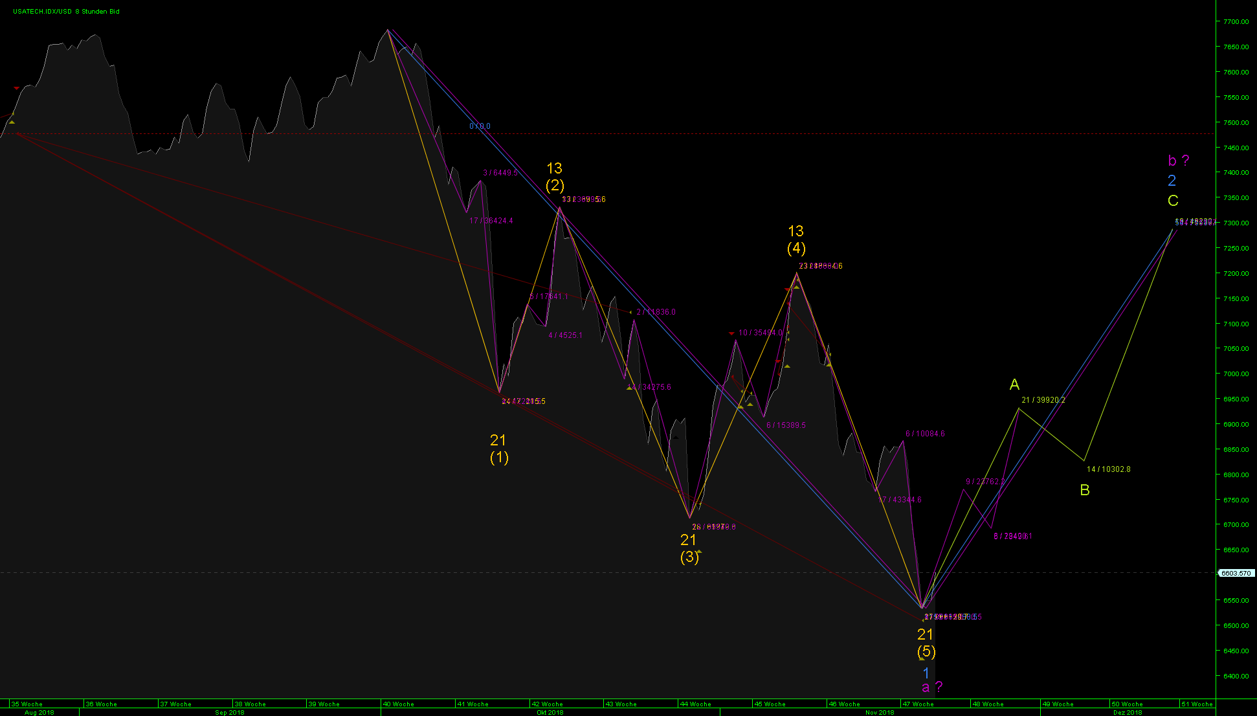Click the 7500.00 level on the price axis
Viewport: 1257px width, 716px height.
(x=1236, y=122)
